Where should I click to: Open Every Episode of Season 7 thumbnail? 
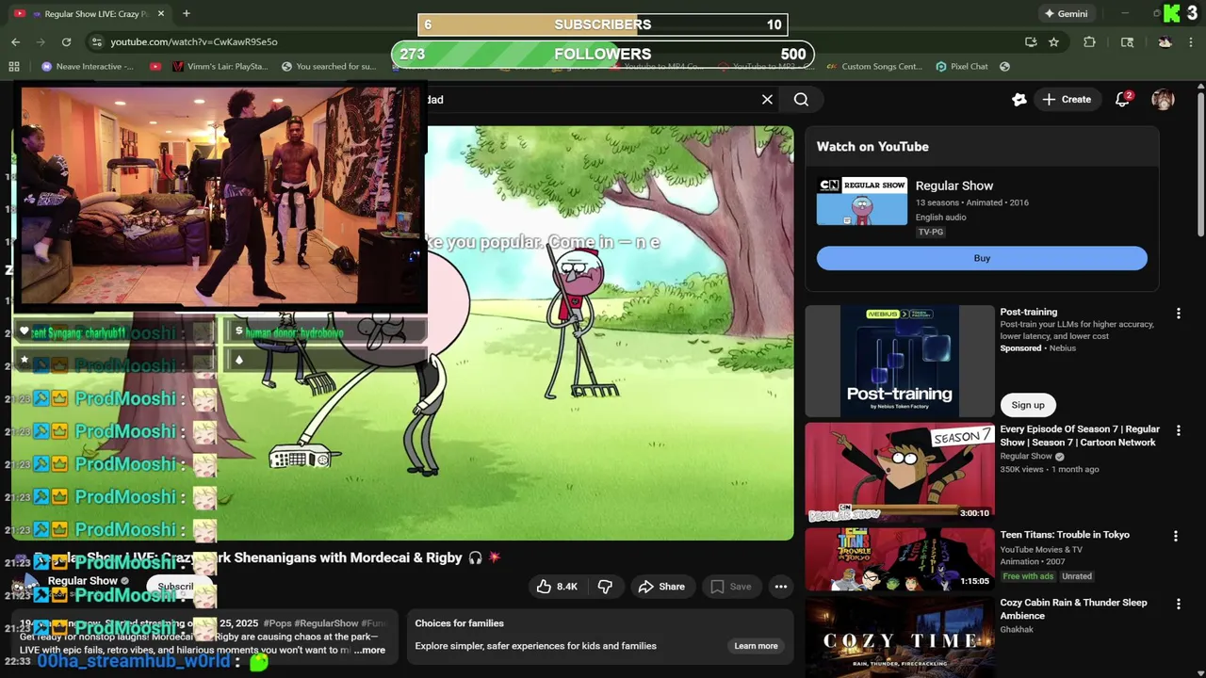[900, 473]
